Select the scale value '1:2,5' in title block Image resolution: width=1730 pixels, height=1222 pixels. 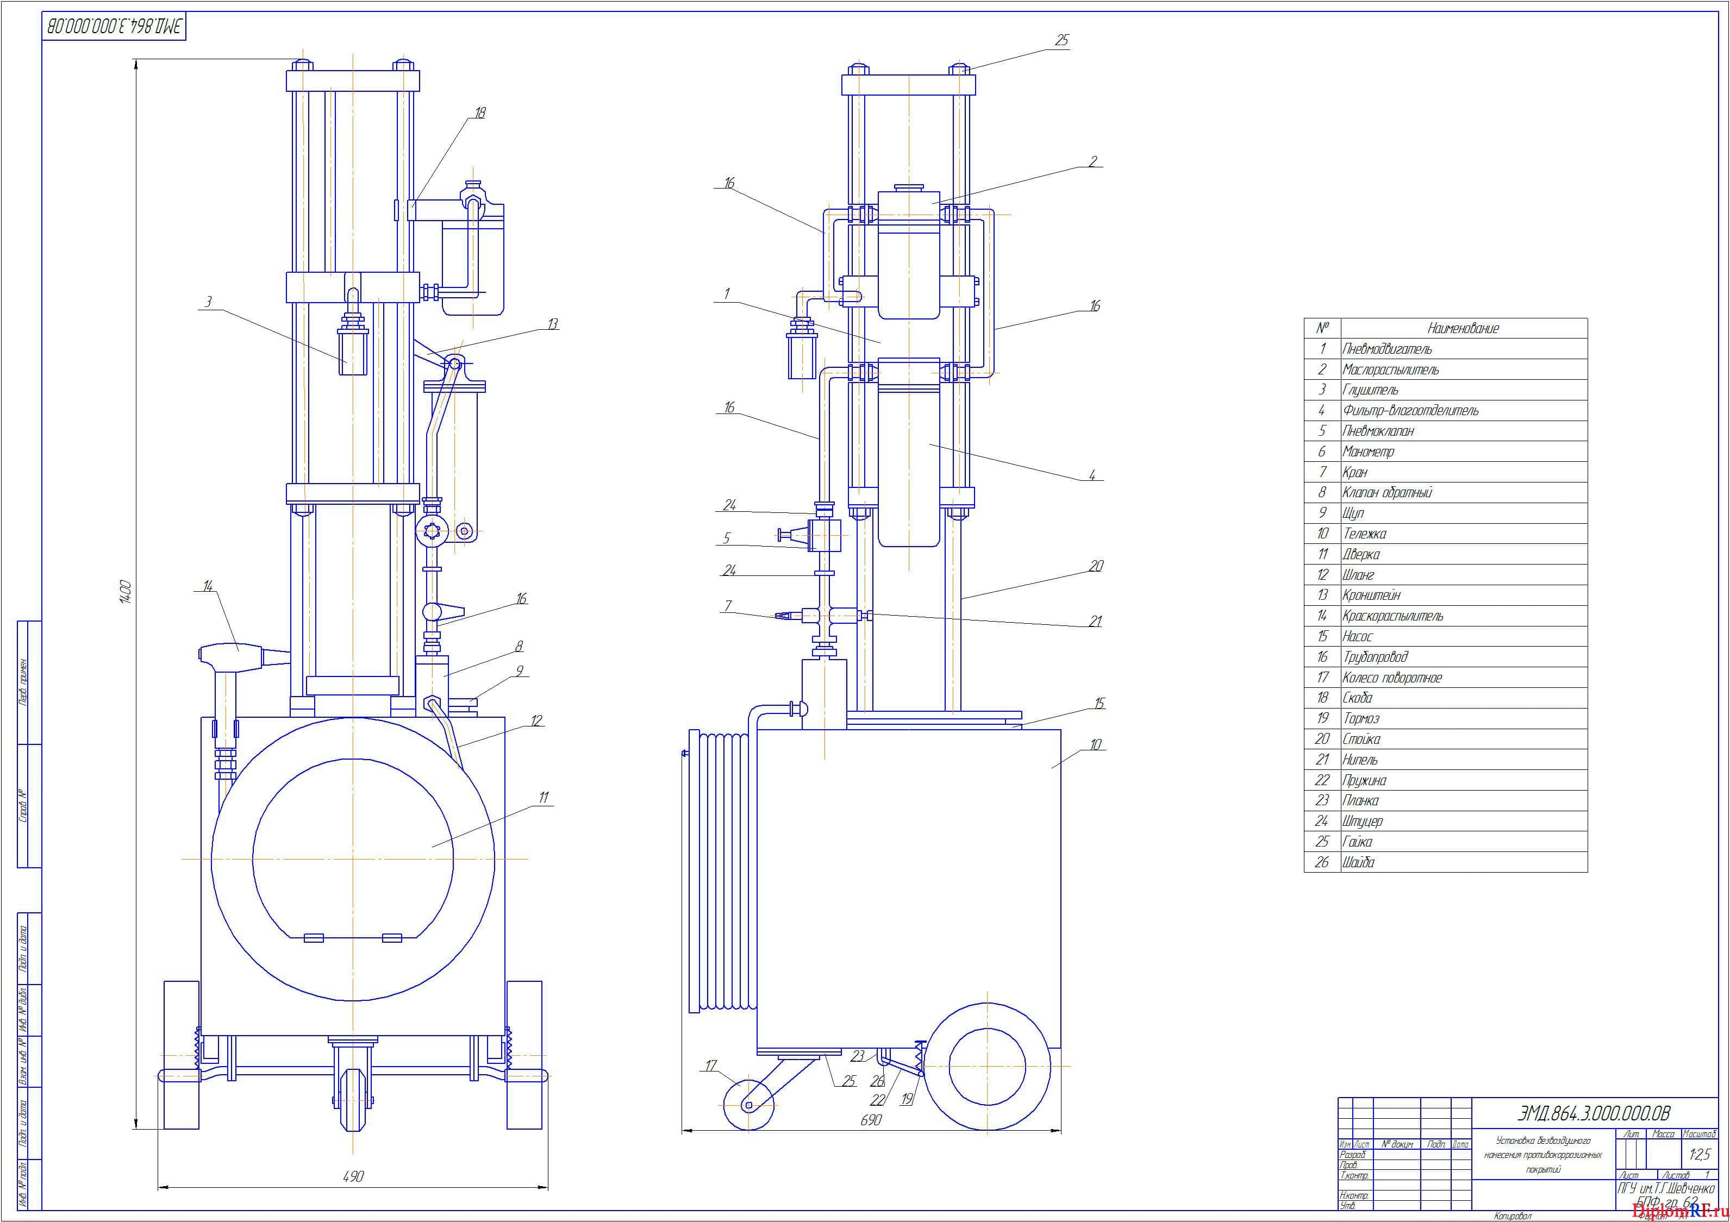(1700, 1154)
